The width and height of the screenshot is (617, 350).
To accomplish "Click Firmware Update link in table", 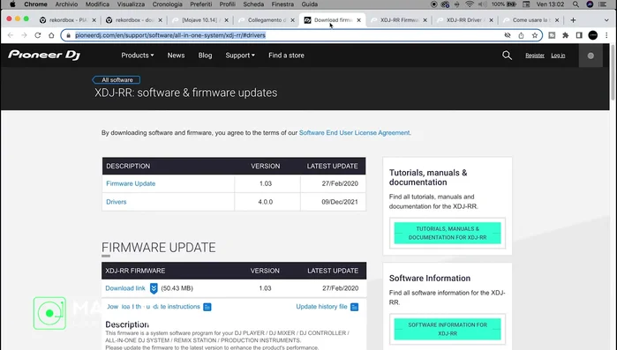I will (x=131, y=183).
